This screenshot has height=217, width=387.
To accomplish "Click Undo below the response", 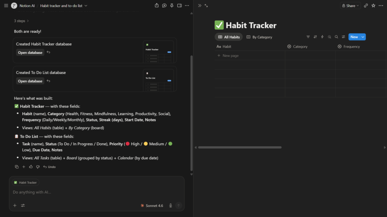I will (x=50, y=167).
